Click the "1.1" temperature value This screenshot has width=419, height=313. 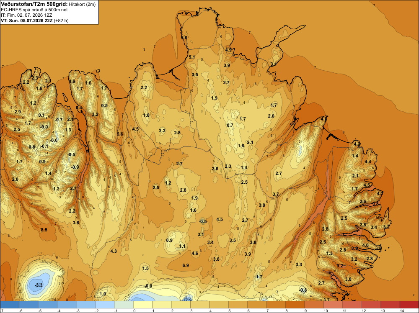tap(182, 246)
